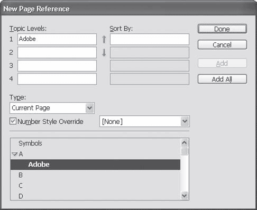The height and width of the screenshot is (210, 257).
Task: Click the topic list scroll up arrow
Action: coord(185,143)
